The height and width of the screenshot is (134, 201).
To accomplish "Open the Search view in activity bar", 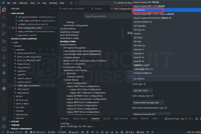I will click(4, 17).
